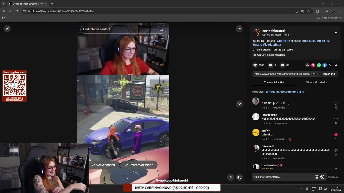Click the browser address bar URL
The width and height of the screenshot is (344, 193).
[61, 11]
